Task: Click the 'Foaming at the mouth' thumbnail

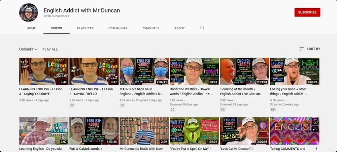Action: tap(244, 72)
